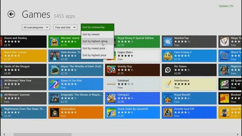Click Shark Dash! By Gameloft title
The height and width of the screenshot is (136, 242).
133,109
